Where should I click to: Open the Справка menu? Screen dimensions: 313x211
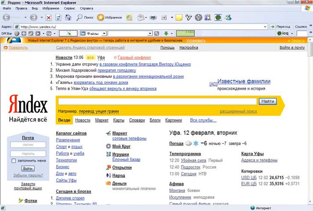(x=87, y=8)
